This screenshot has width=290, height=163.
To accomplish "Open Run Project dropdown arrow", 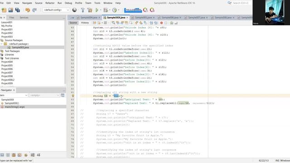I will 101,10.
